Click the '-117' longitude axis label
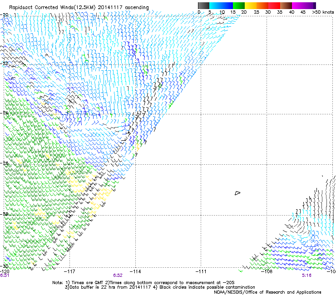 (70, 271)
